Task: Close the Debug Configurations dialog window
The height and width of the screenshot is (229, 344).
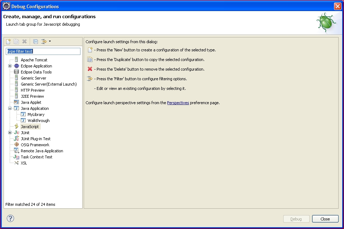Action: pyautogui.click(x=338, y=6)
